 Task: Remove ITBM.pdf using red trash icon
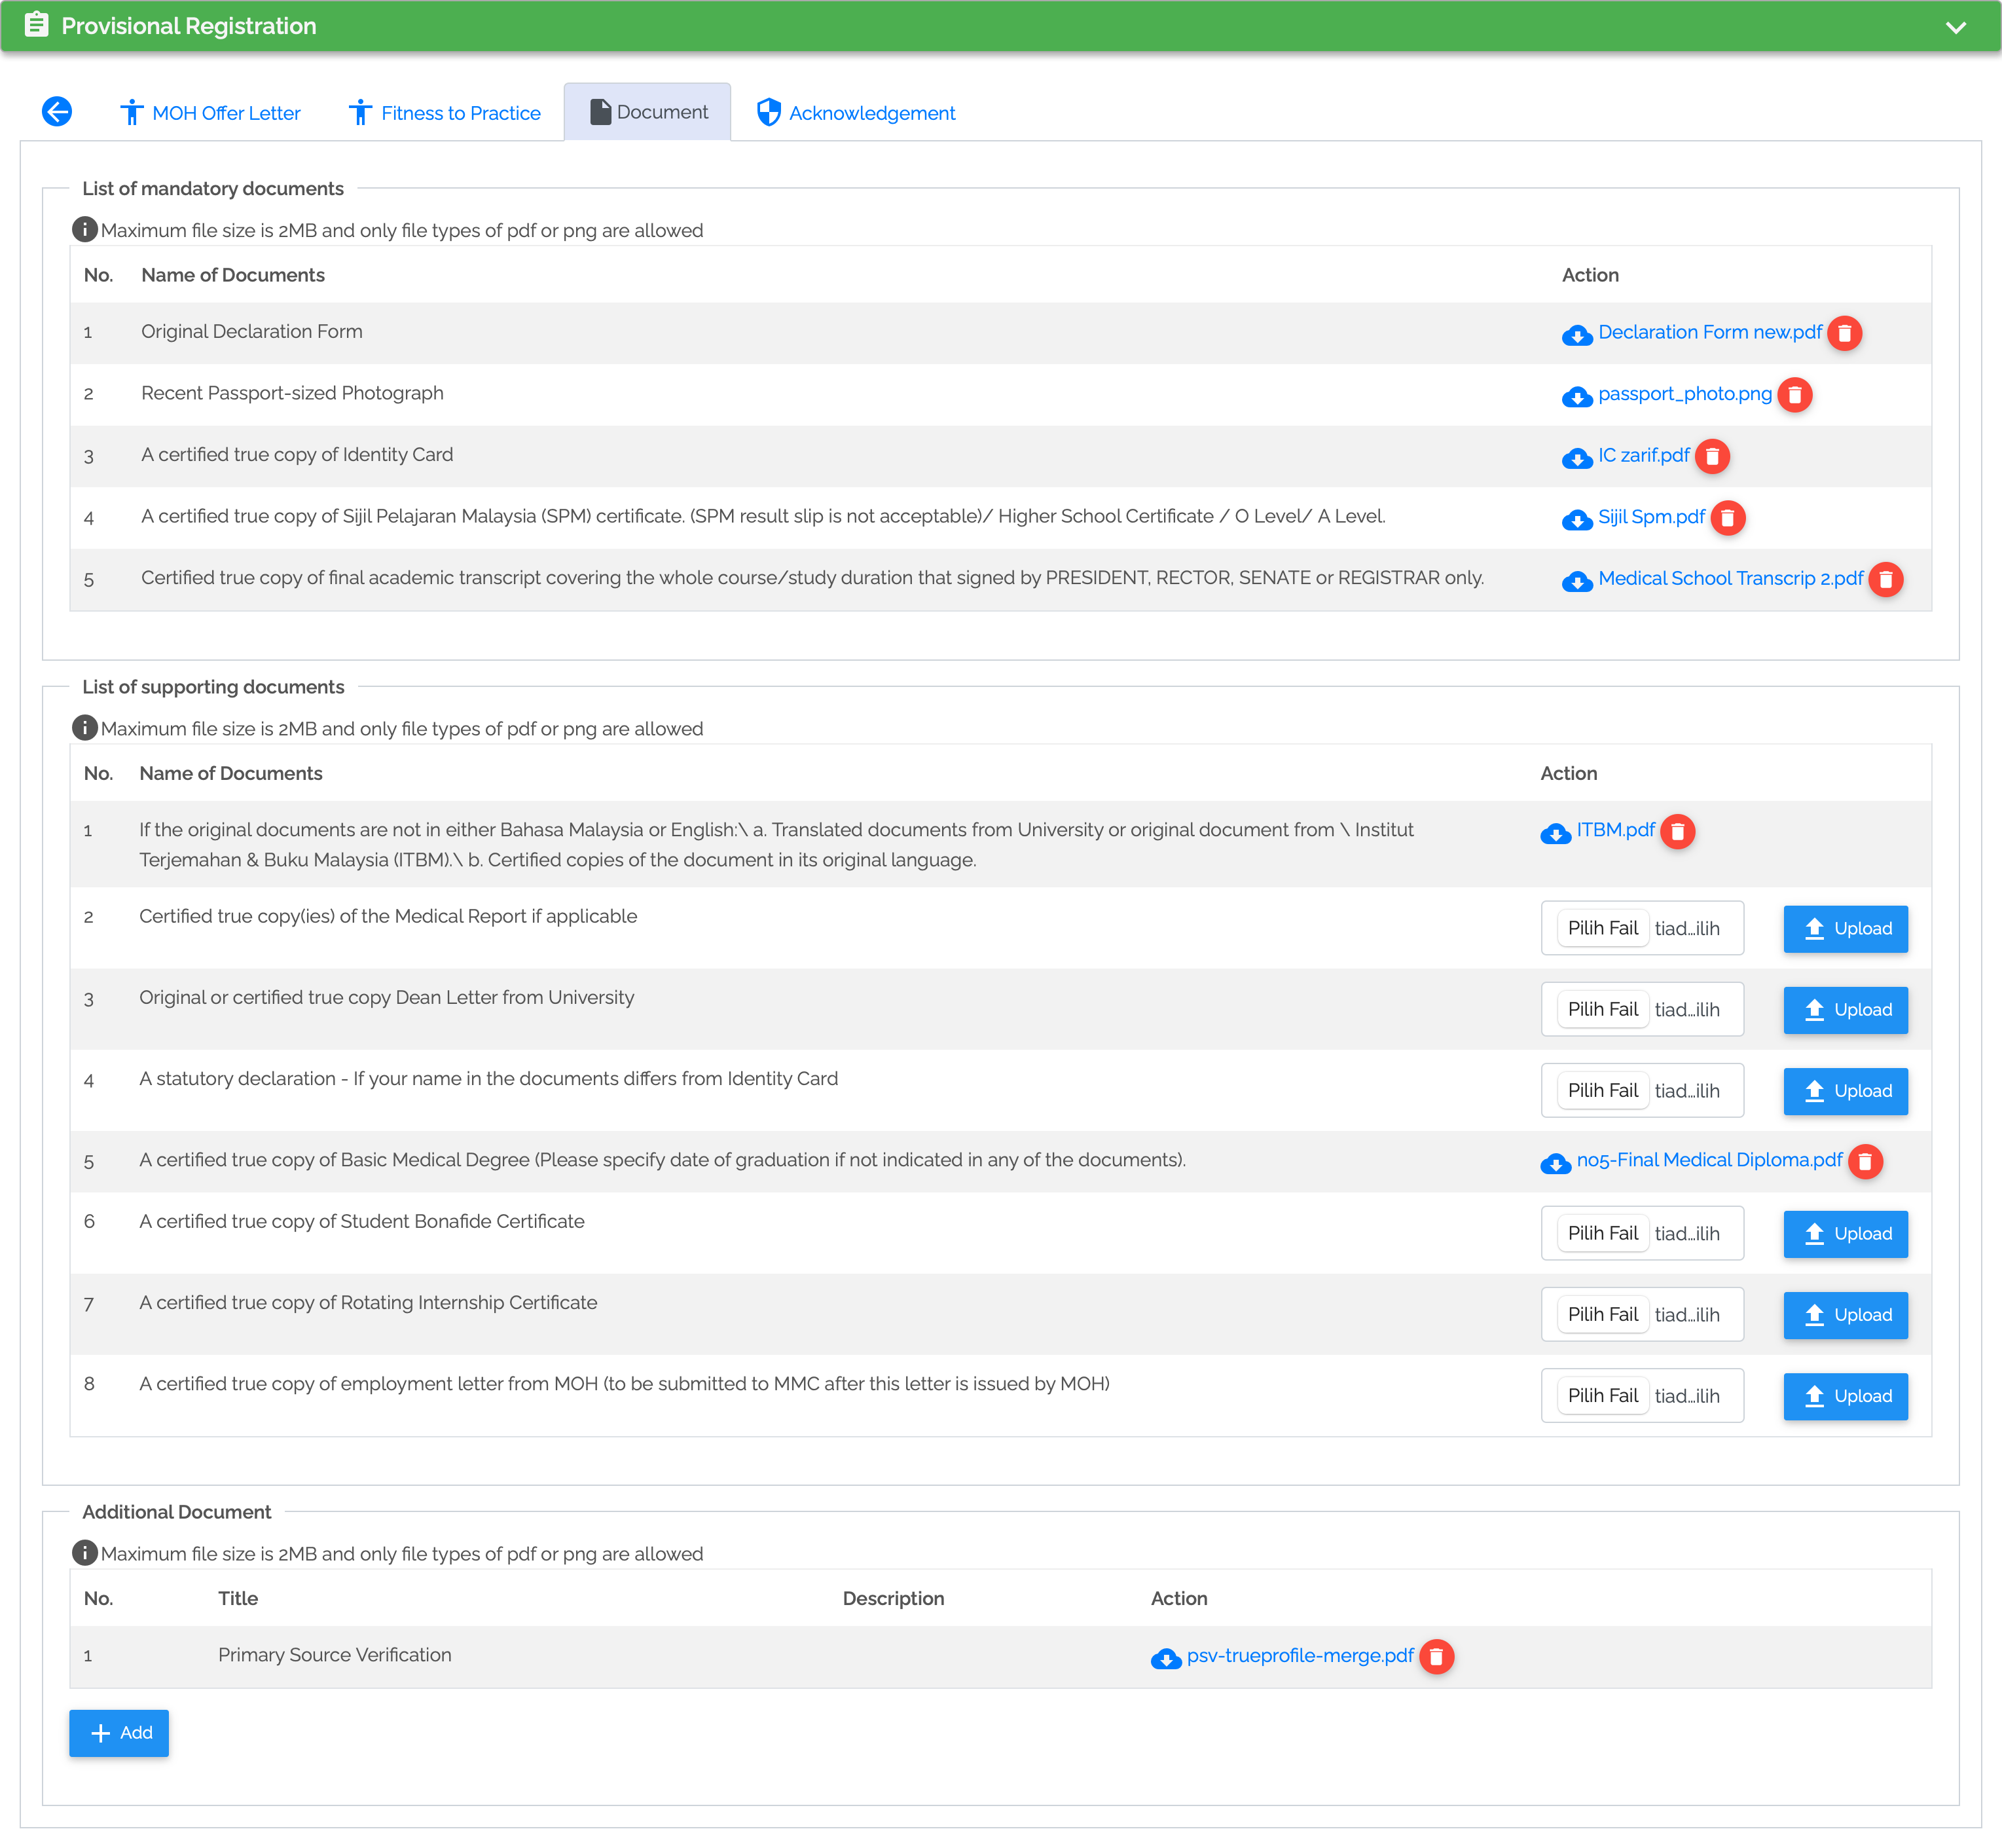[x=1677, y=831]
